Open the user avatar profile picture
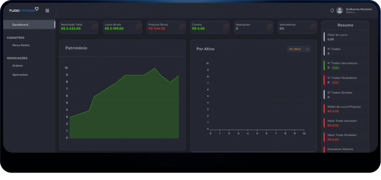The image size is (381, 180). [x=339, y=10]
